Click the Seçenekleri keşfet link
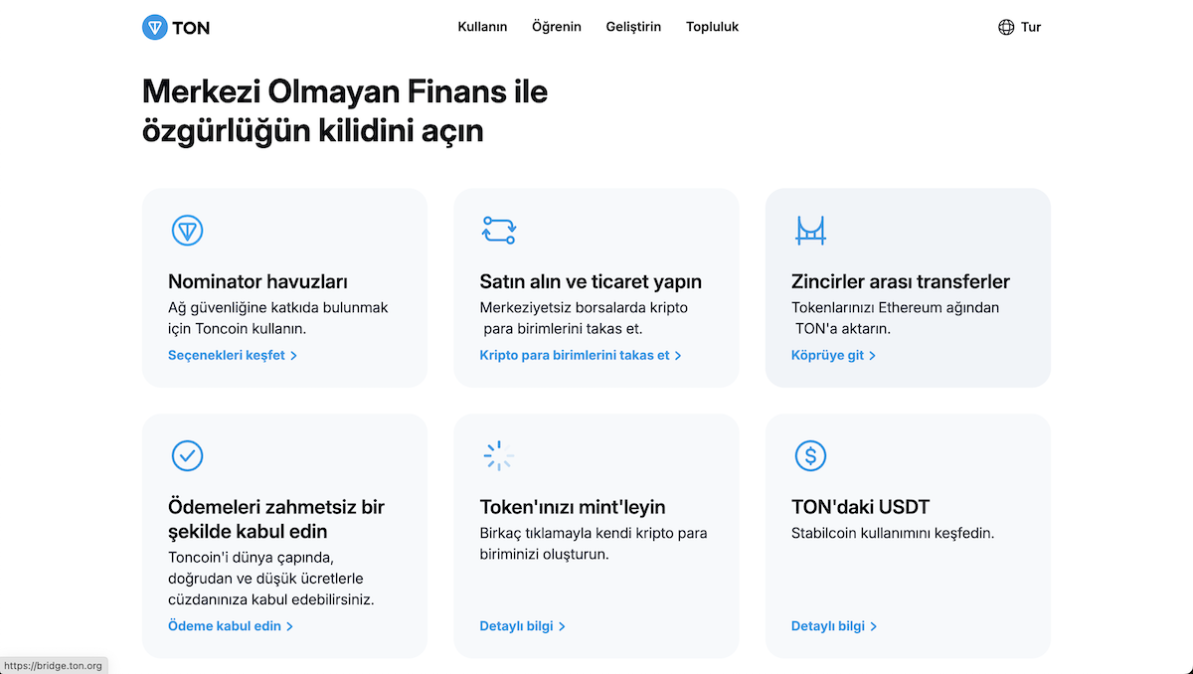This screenshot has height=674, width=1193. point(227,354)
